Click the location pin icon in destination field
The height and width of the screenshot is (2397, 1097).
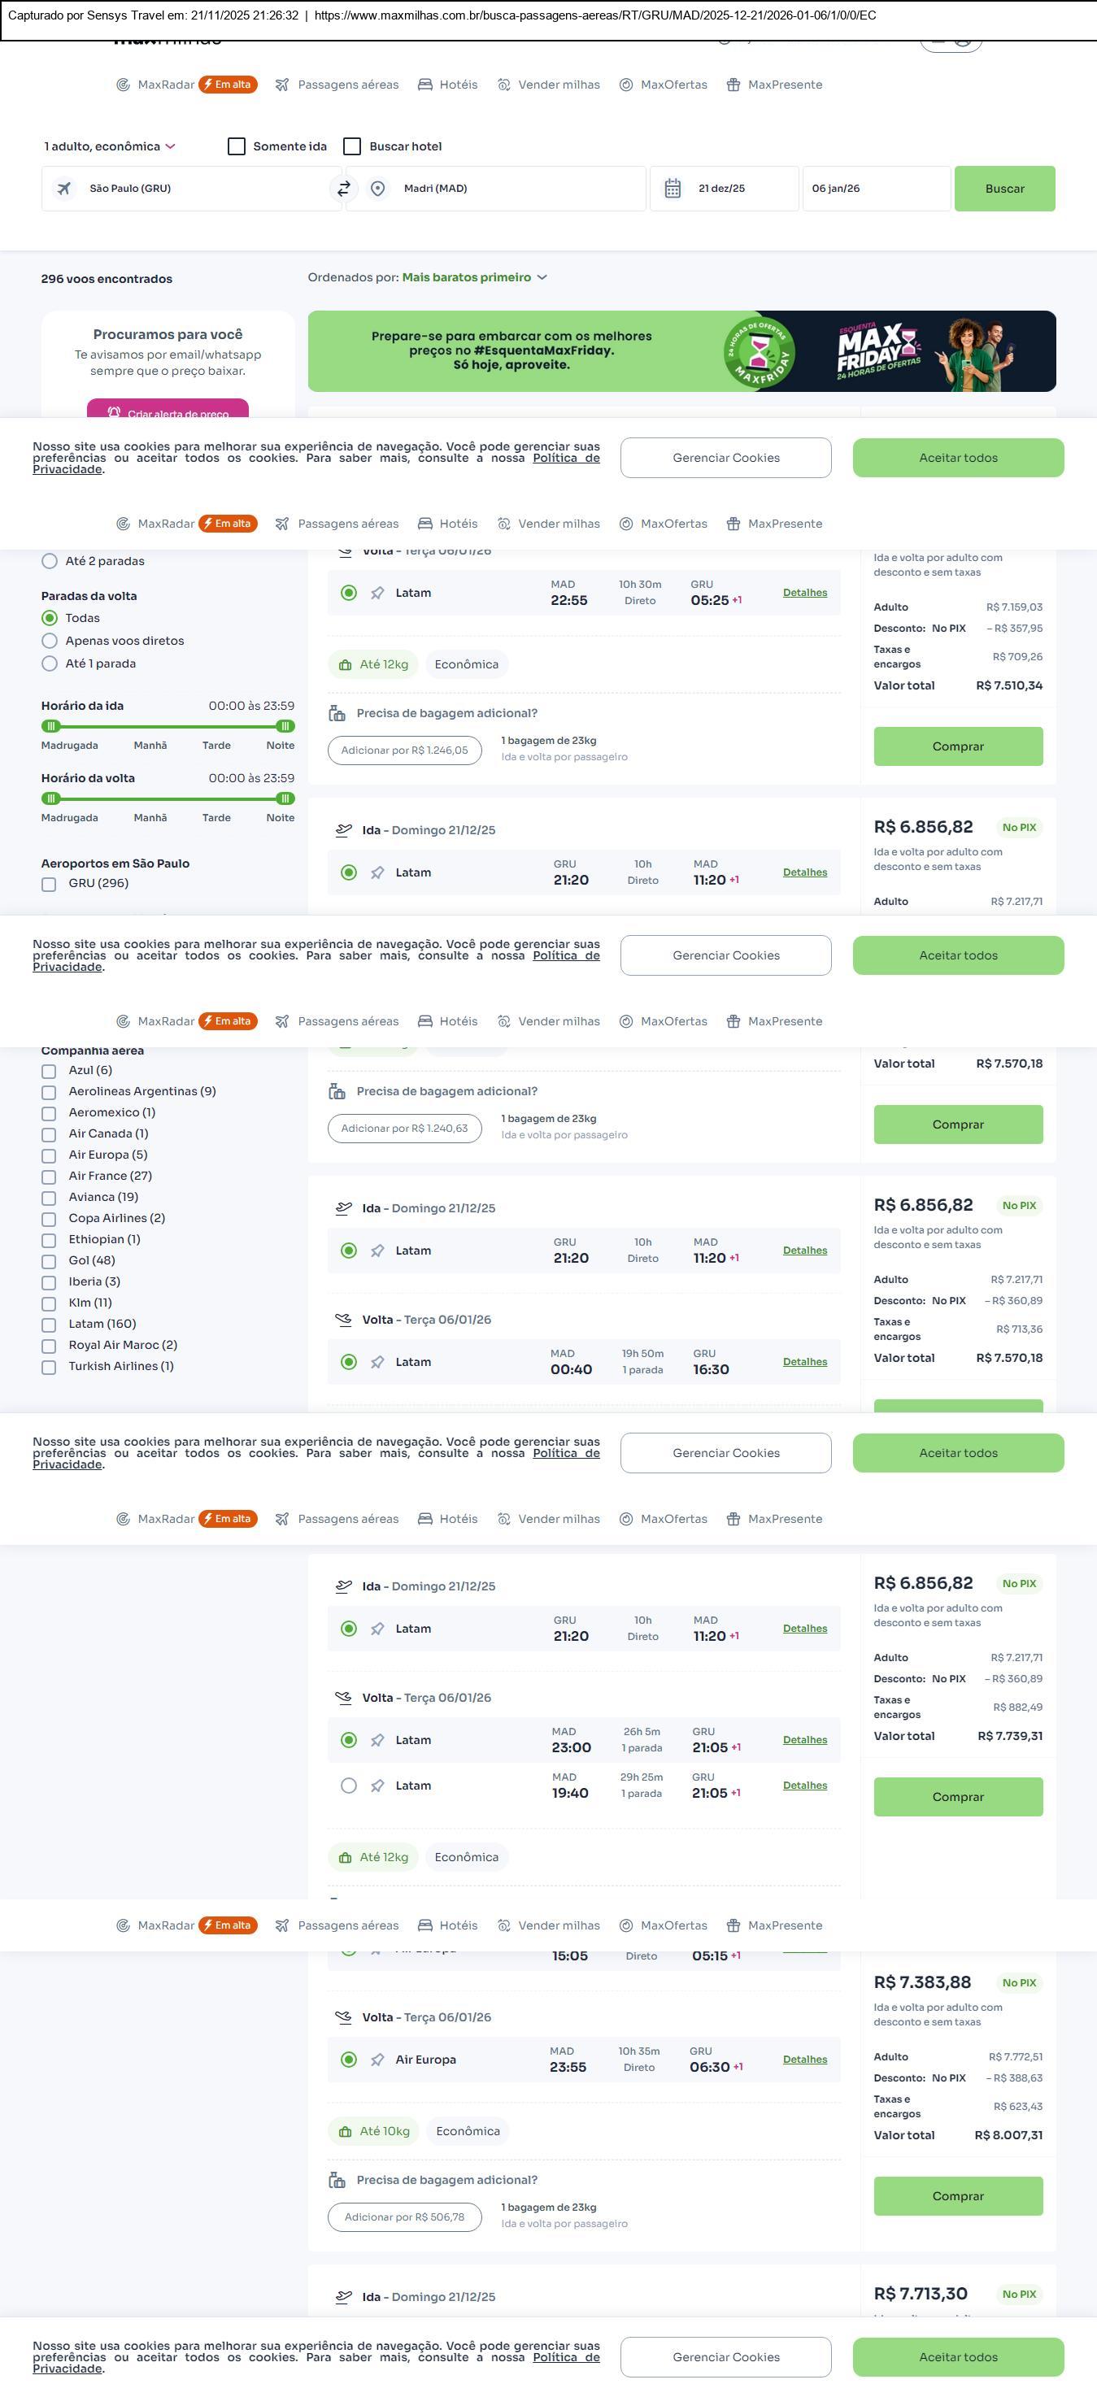click(378, 189)
